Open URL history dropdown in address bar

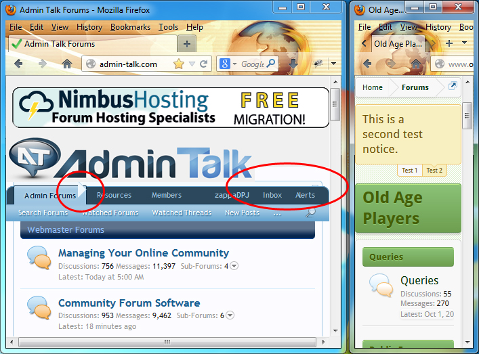(192, 64)
